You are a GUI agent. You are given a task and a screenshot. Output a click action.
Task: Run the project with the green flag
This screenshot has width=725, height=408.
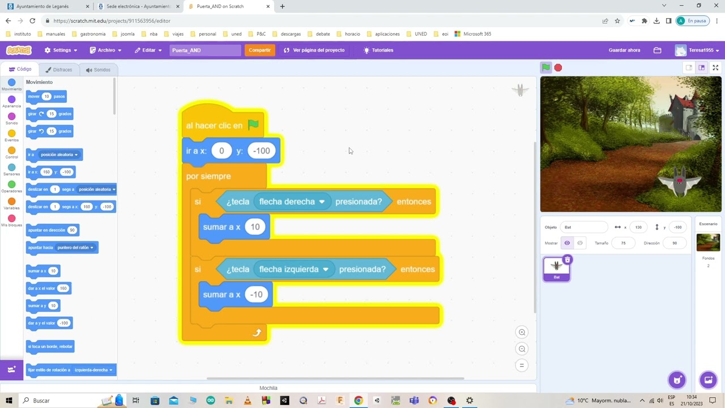pyautogui.click(x=546, y=67)
